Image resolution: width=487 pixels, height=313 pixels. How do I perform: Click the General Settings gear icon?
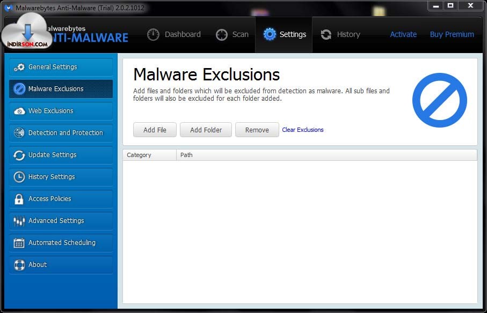coord(19,67)
